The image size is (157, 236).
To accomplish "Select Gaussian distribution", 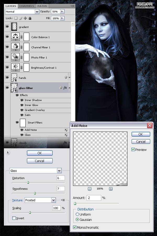I will 77,220.
